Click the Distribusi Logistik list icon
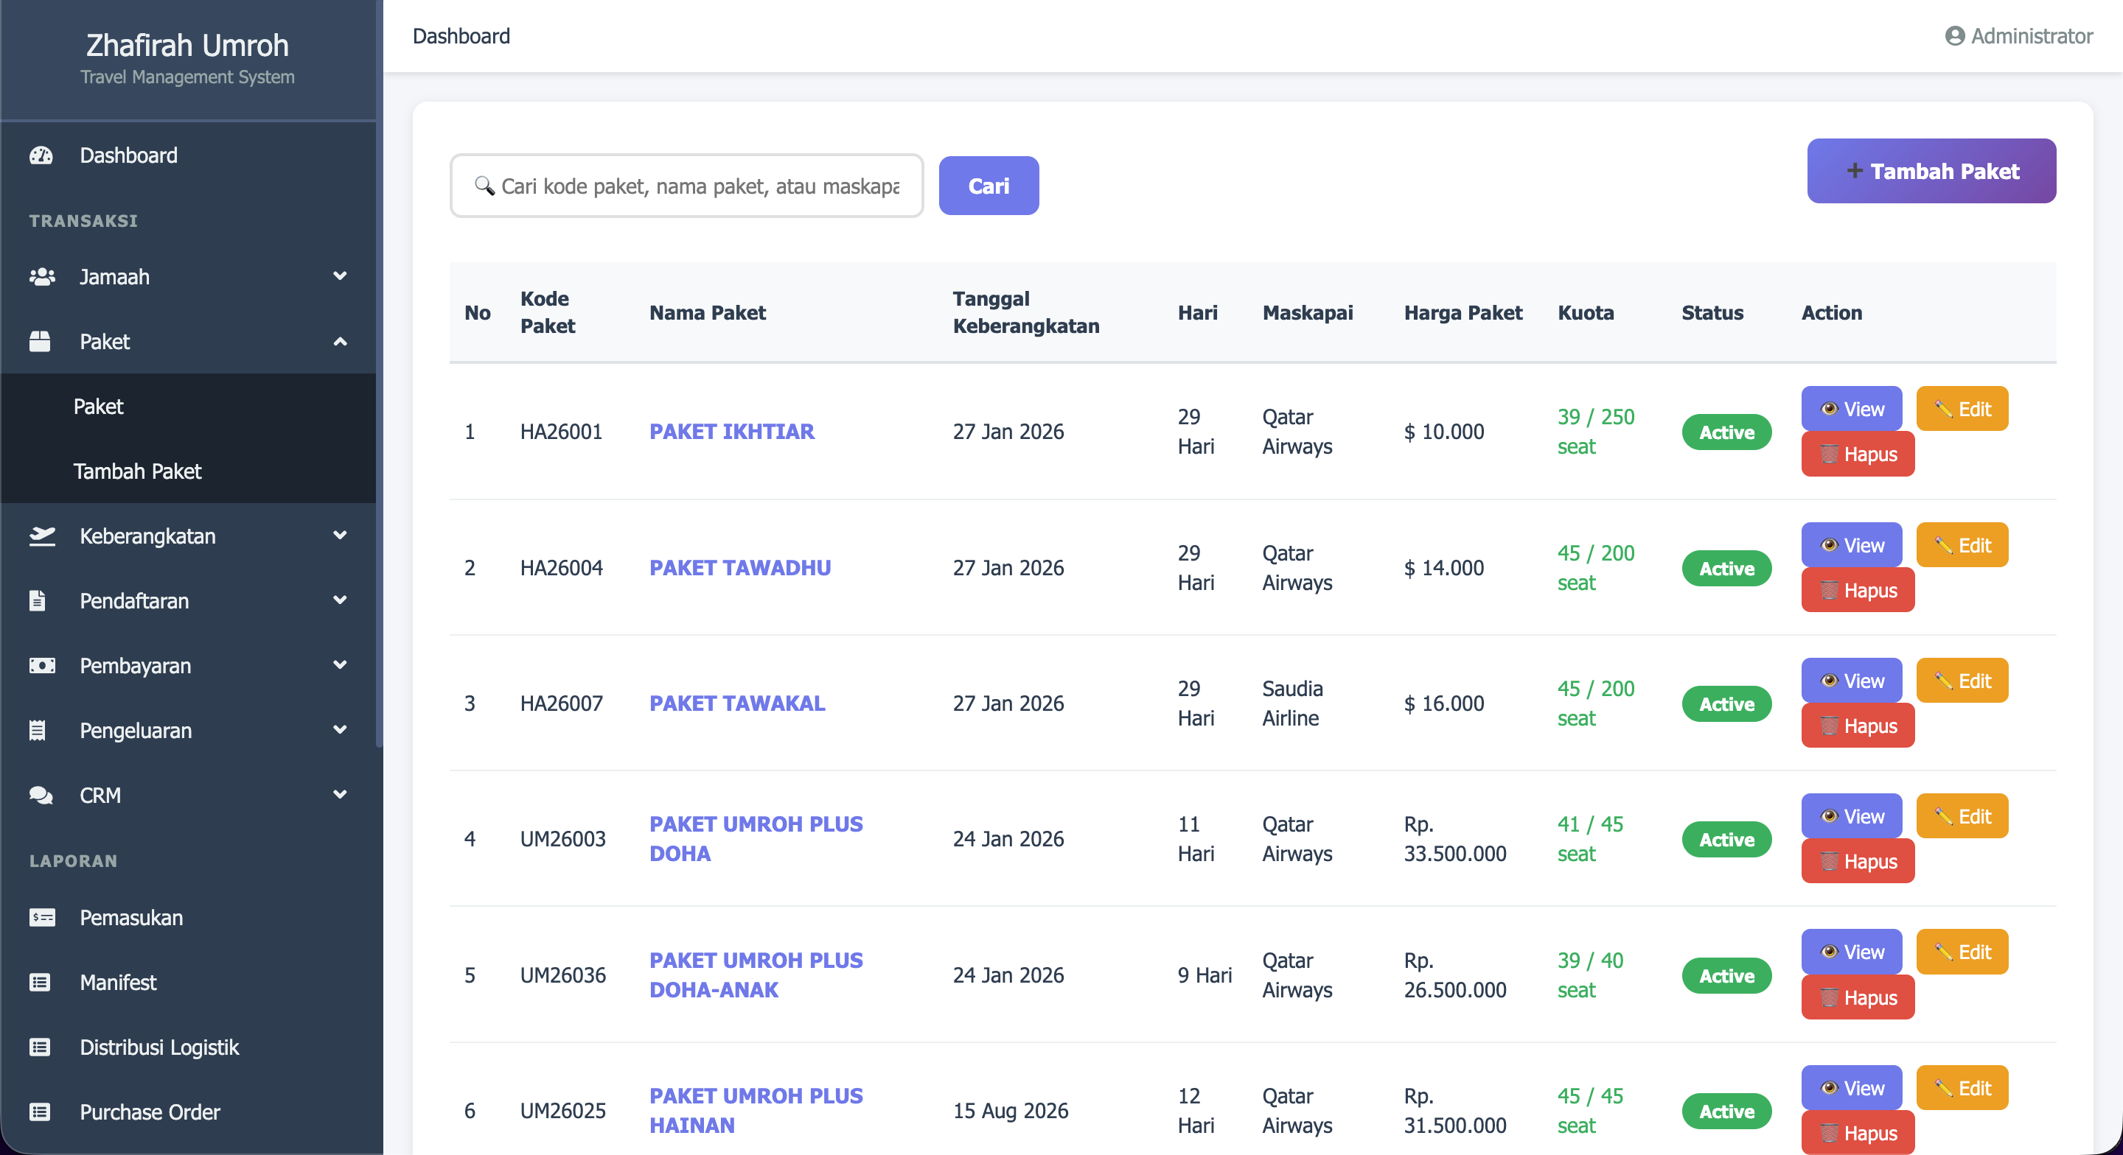Image resolution: width=2123 pixels, height=1155 pixels. click(x=40, y=1046)
